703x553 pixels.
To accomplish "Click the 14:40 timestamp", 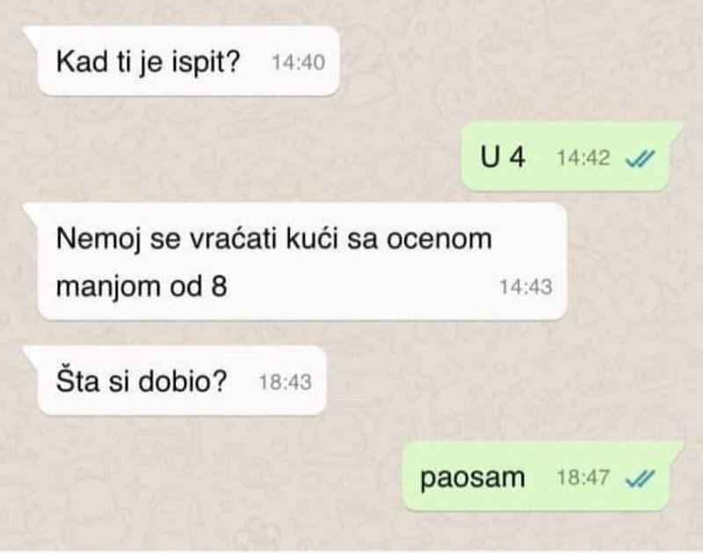I will tap(298, 62).
